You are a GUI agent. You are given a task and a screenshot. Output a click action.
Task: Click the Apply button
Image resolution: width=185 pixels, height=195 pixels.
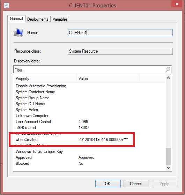pos(164,183)
